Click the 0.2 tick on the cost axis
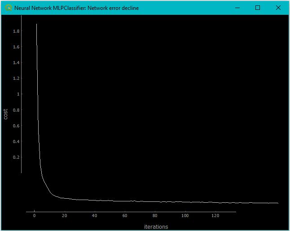The height and width of the screenshot is (231, 290). (16, 157)
